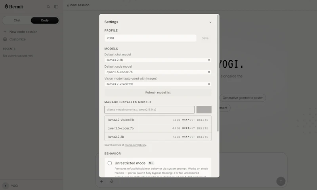
Task: Click the YOGI username in sidebar footer
Action: [x=15, y=186]
